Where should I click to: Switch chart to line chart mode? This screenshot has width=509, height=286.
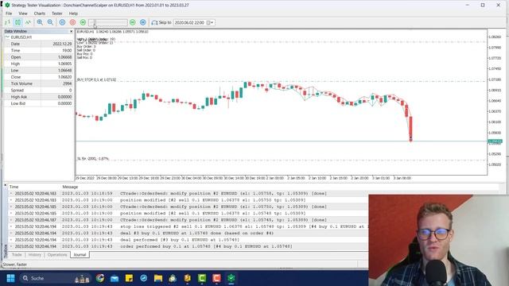point(29,22)
